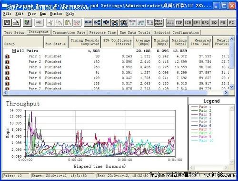Click the Timing Records Completed column header
Viewport: 238px width, 181px height.
tap(85, 42)
